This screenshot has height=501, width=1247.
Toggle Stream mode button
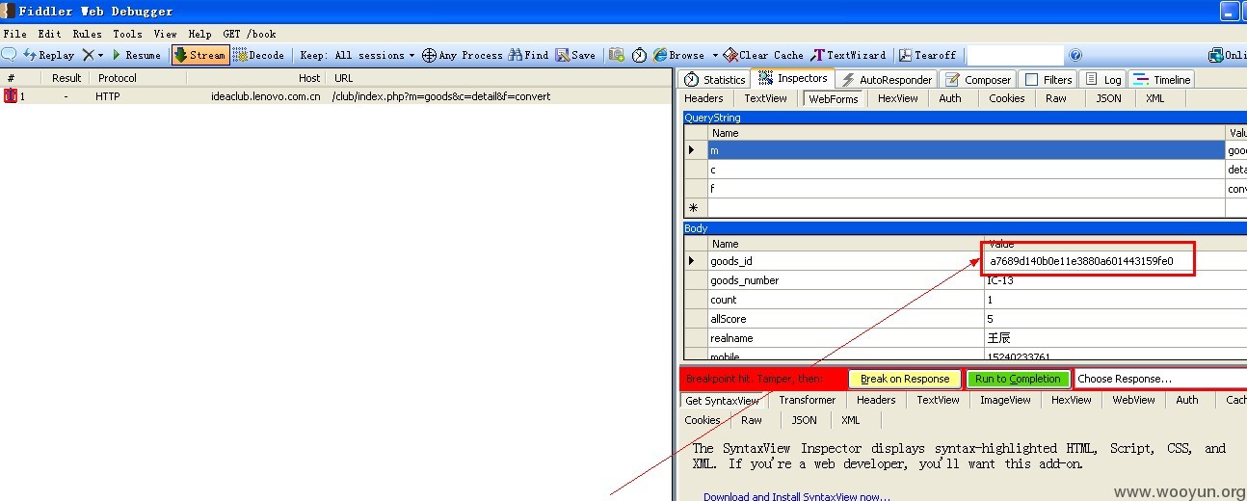point(200,55)
